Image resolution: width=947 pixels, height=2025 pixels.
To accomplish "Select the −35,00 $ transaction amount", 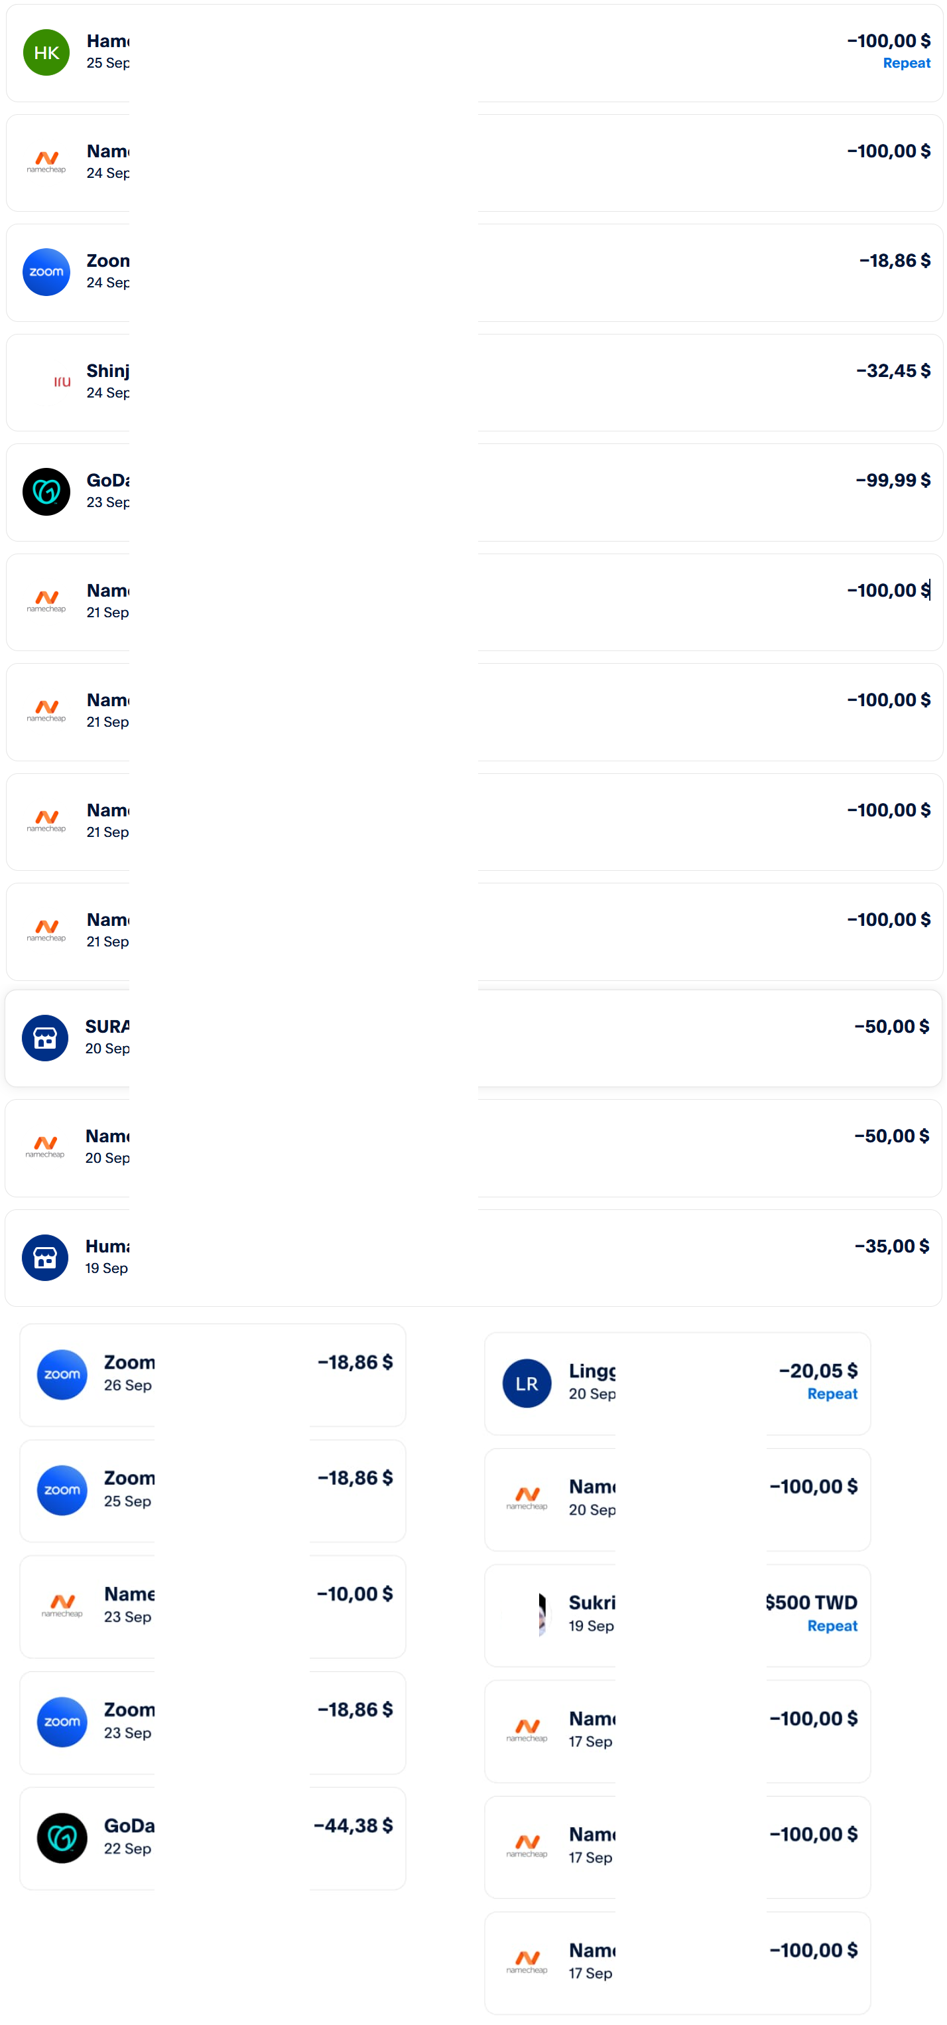I will [891, 1246].
